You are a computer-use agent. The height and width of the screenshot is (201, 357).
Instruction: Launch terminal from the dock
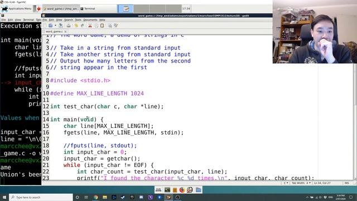click(167, 190)
